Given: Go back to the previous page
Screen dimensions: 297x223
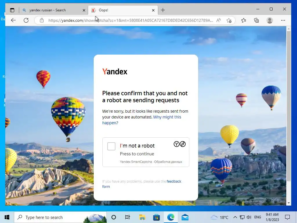Looking at the screenshot, I should [13, 20].
